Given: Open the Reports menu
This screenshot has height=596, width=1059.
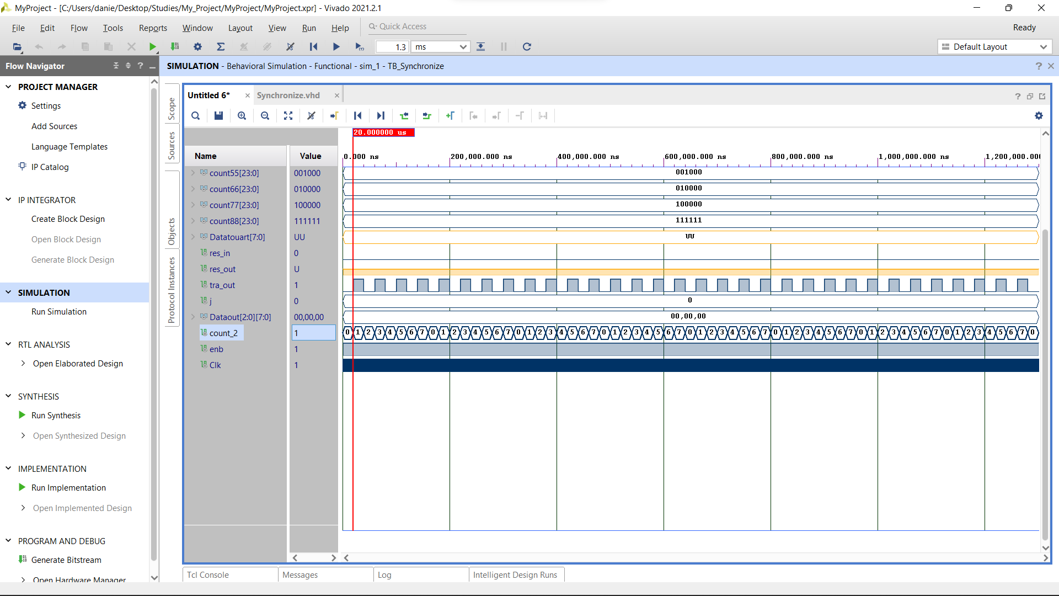Looking at the screenshot, I should 153,28.
